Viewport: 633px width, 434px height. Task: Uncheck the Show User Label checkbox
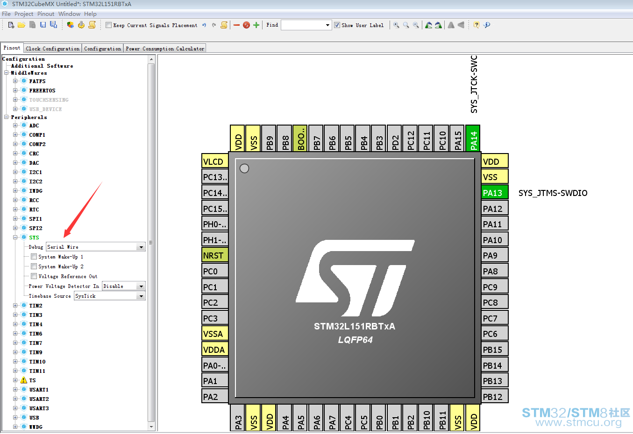(x=337, y=25)
